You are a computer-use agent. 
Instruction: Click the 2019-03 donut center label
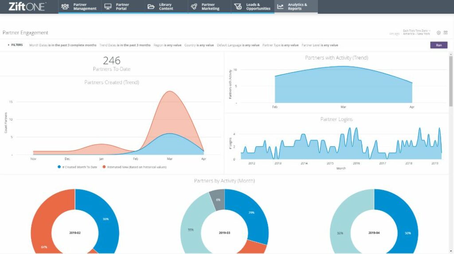224,233
